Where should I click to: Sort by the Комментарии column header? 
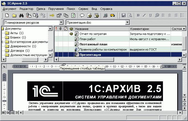click(150, 29)
